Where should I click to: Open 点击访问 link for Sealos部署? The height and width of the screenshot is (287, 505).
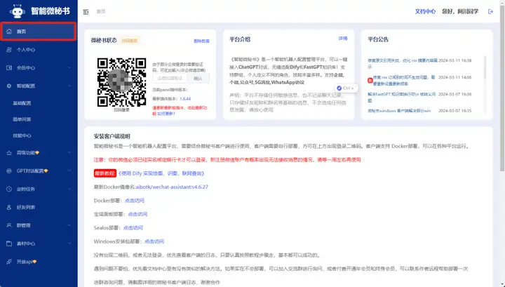click(x=133, y=228)
